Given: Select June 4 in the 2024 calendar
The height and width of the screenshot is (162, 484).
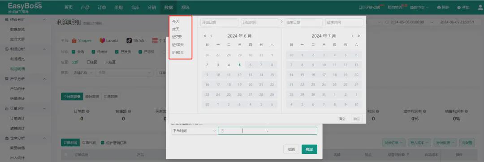Looking at the screenshot, I should click(229, 65).
